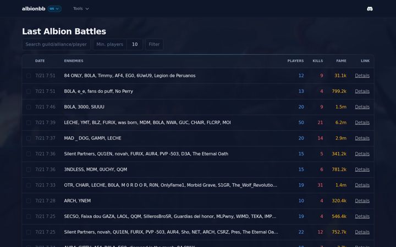Open Details for 84 ONLY, B0LA battle
The width and height of the screenshot is (396, 247).
[x=362, y=76]
